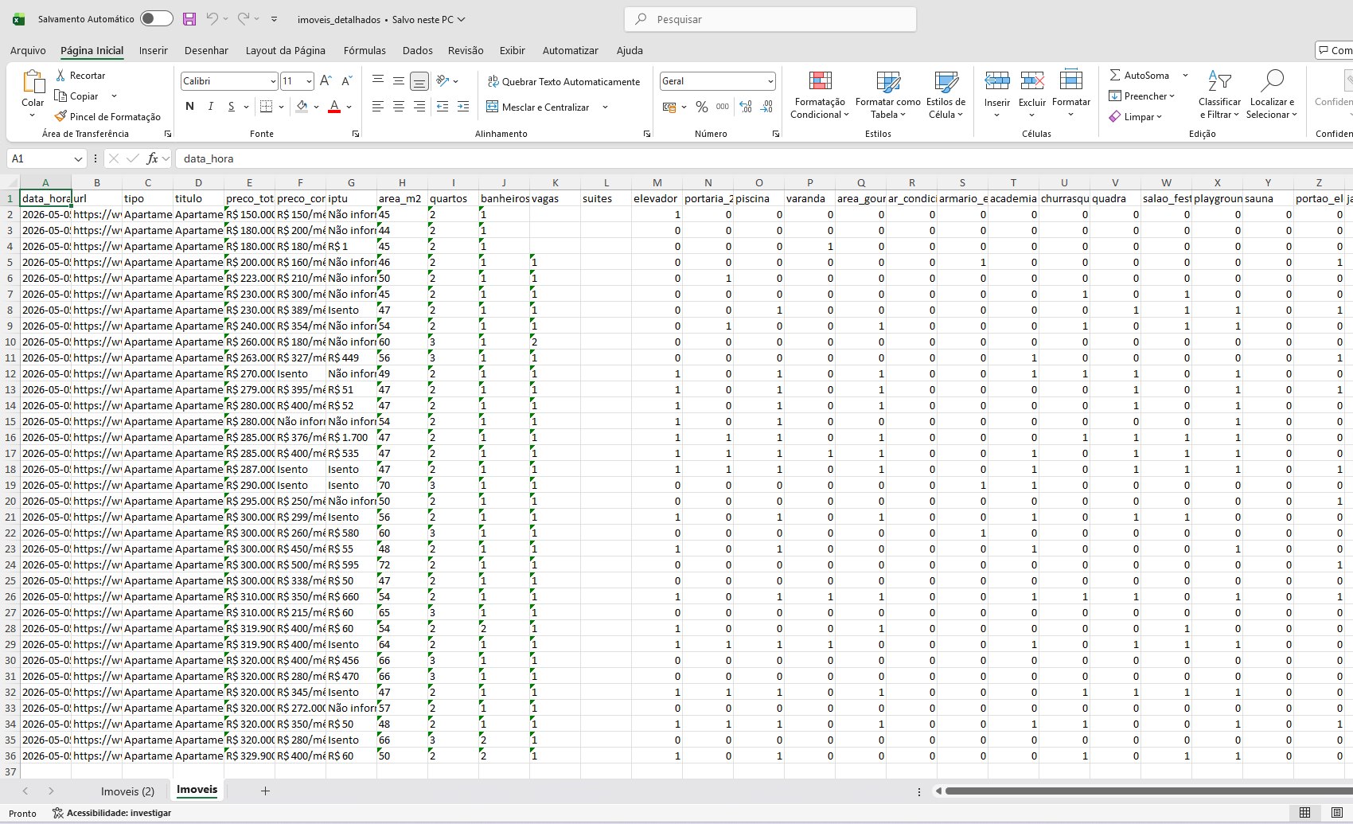Image resolution: width=1353 pixels, height=824 pixels.
Task: Click Acessibilidade: investigar in the status bar
Action: [111, 813]
